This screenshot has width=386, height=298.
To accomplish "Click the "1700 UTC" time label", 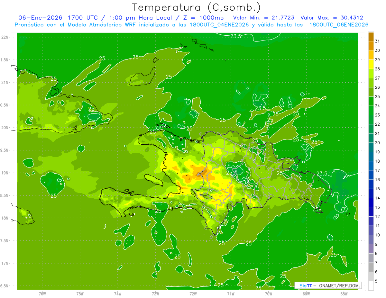I will click(84, 18).
